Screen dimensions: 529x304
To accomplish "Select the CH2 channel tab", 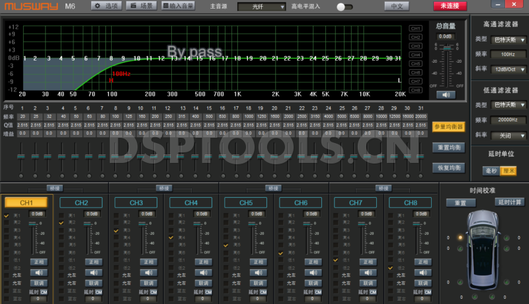I will click(81, 202).
